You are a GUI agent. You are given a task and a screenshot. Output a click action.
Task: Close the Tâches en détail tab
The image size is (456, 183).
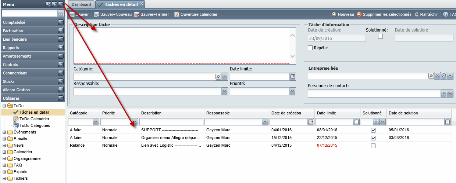(x=142, y=4)
